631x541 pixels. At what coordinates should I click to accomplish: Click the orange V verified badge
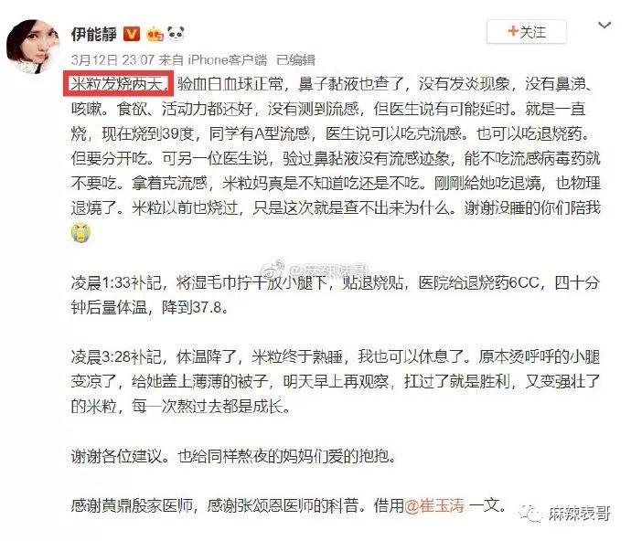[131, 34]
